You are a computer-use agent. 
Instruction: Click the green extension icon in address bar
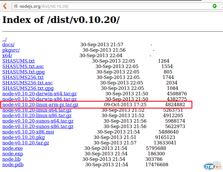pyautogui.click(x=215, y=6)
